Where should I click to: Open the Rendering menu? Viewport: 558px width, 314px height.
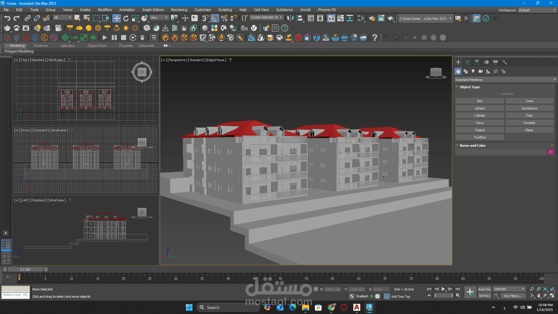tap(179, 10)
